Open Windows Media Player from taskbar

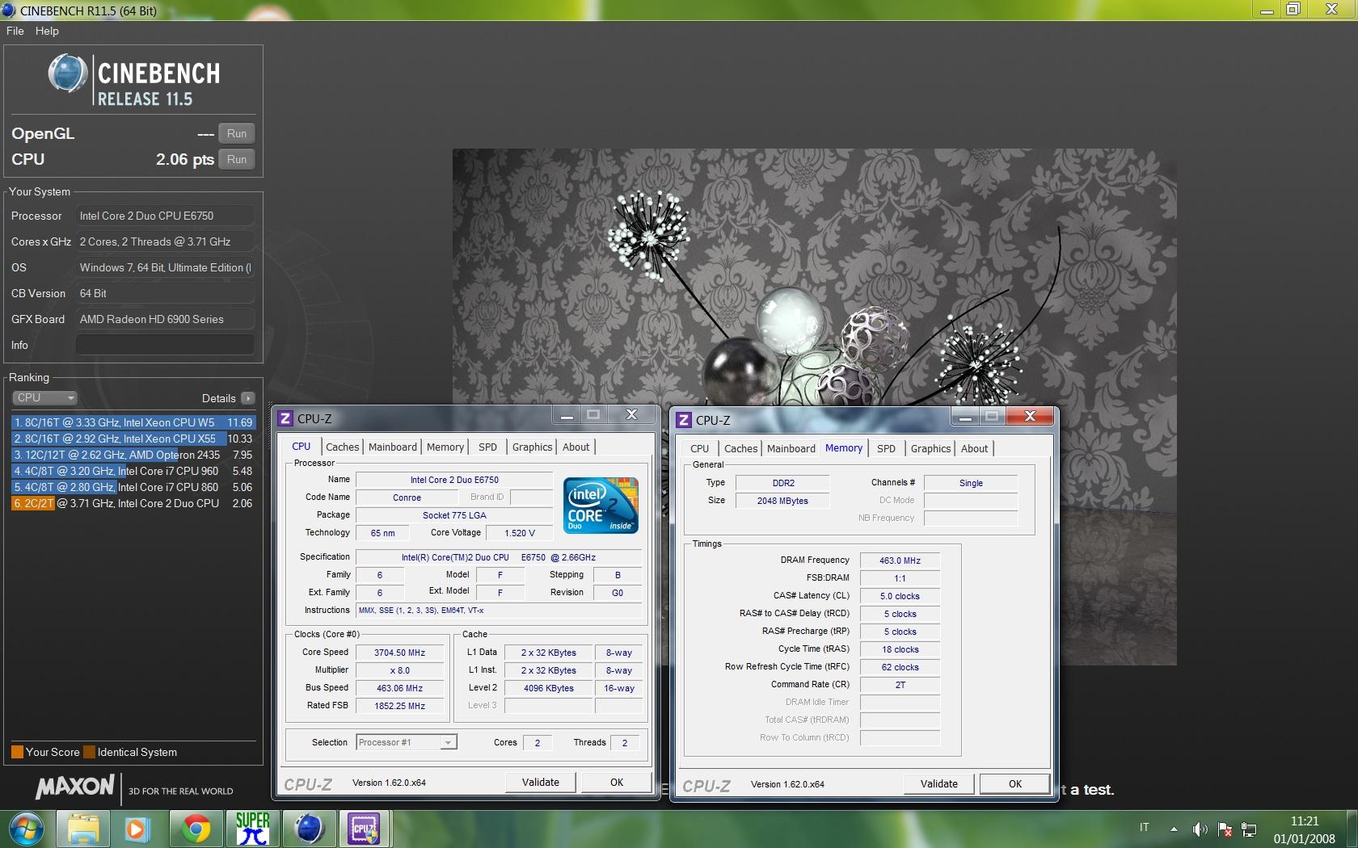(x=137, y=829)
